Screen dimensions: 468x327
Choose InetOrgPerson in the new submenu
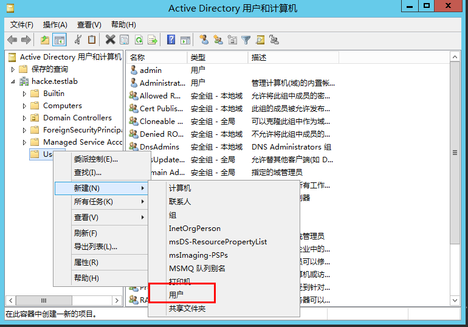click(224, 229)
